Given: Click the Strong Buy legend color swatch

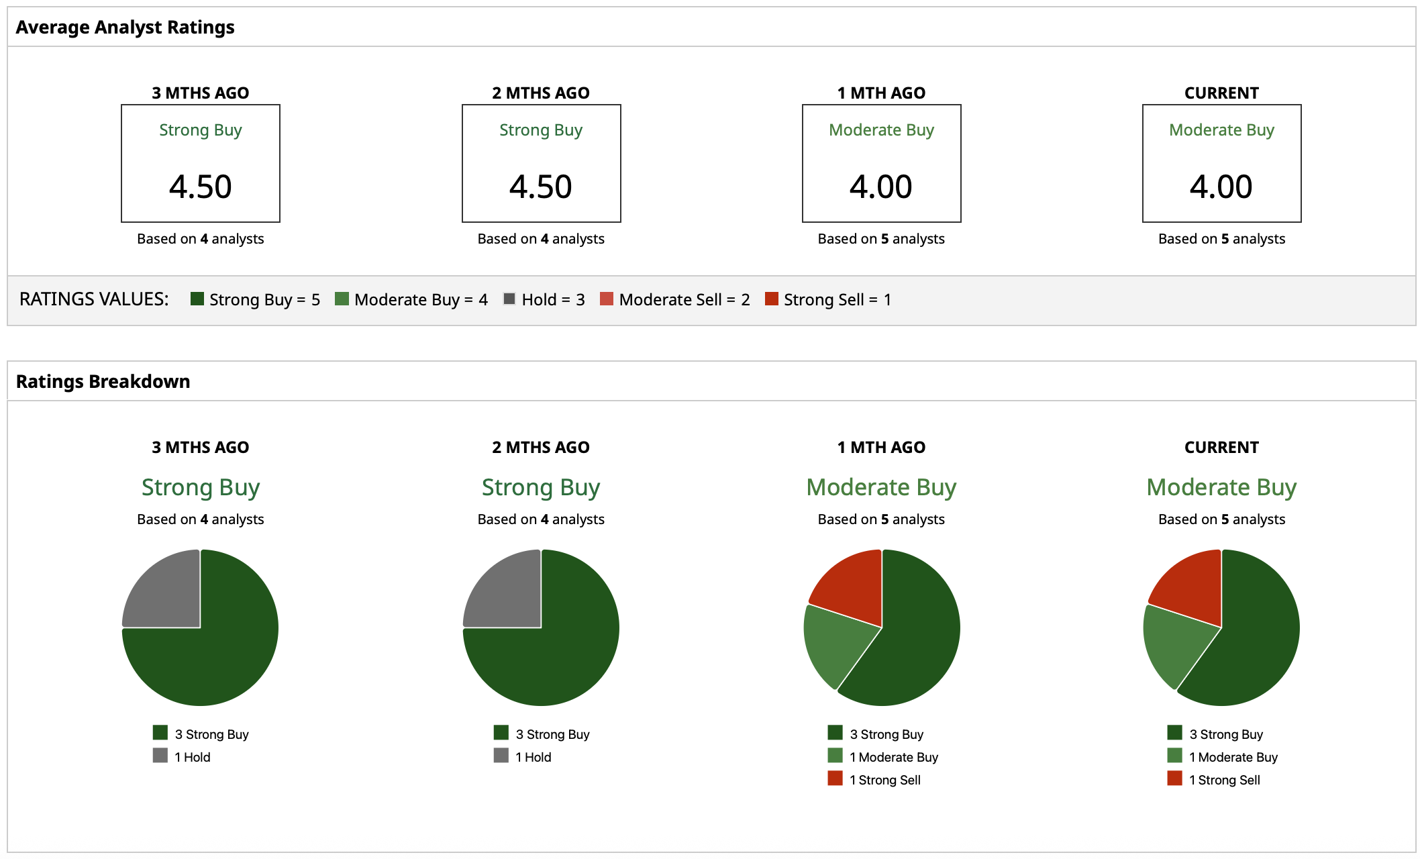Looking at the screenshot, I should tap(197, 299).
